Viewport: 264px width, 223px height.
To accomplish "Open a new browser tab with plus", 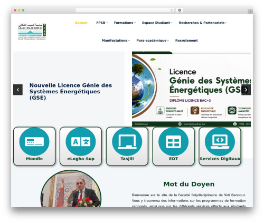I will coord(250,12).
